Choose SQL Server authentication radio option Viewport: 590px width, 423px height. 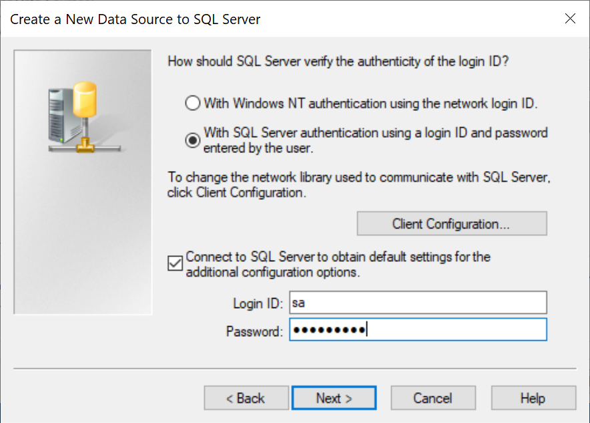point(192,140)
